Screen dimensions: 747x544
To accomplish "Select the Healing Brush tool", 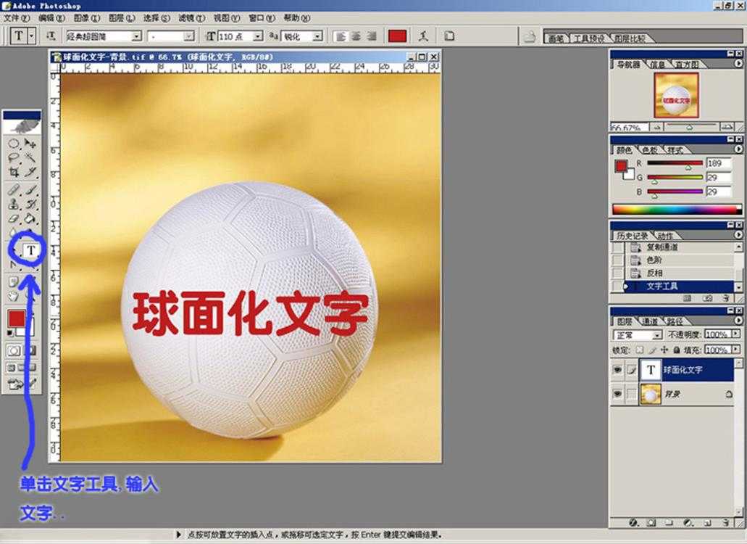I will coord(13,190).
